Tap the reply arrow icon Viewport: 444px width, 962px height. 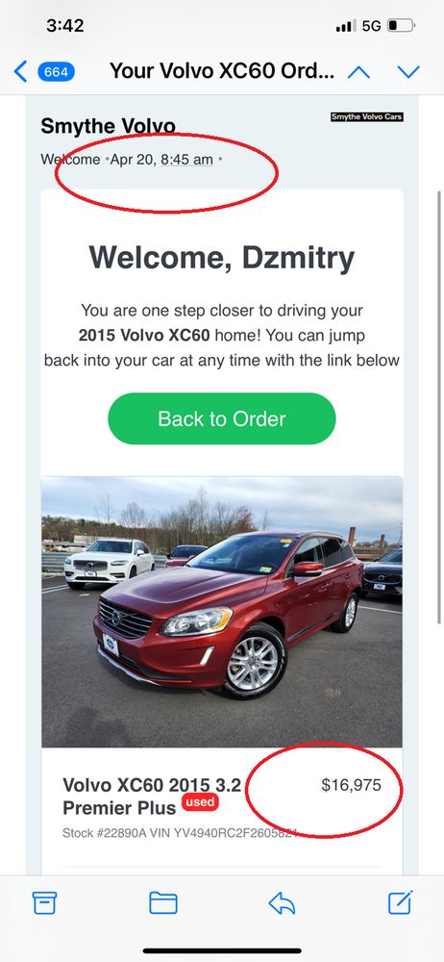(283, 903)
